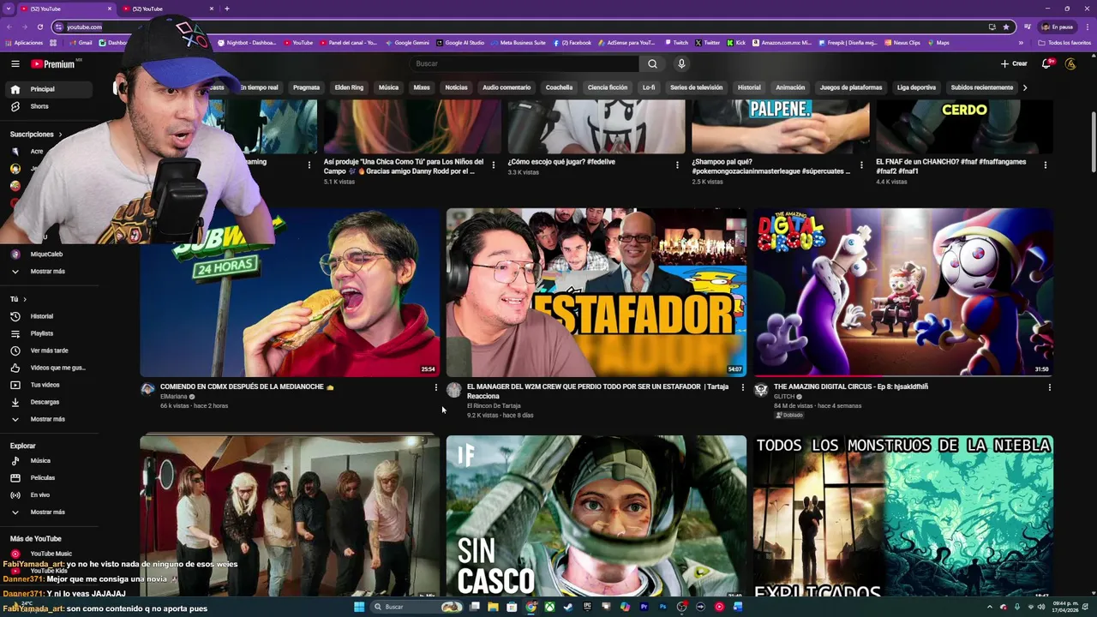Open El Rincon De Tartaja channel avatar
1097x617 pixels.
[454, 390]
